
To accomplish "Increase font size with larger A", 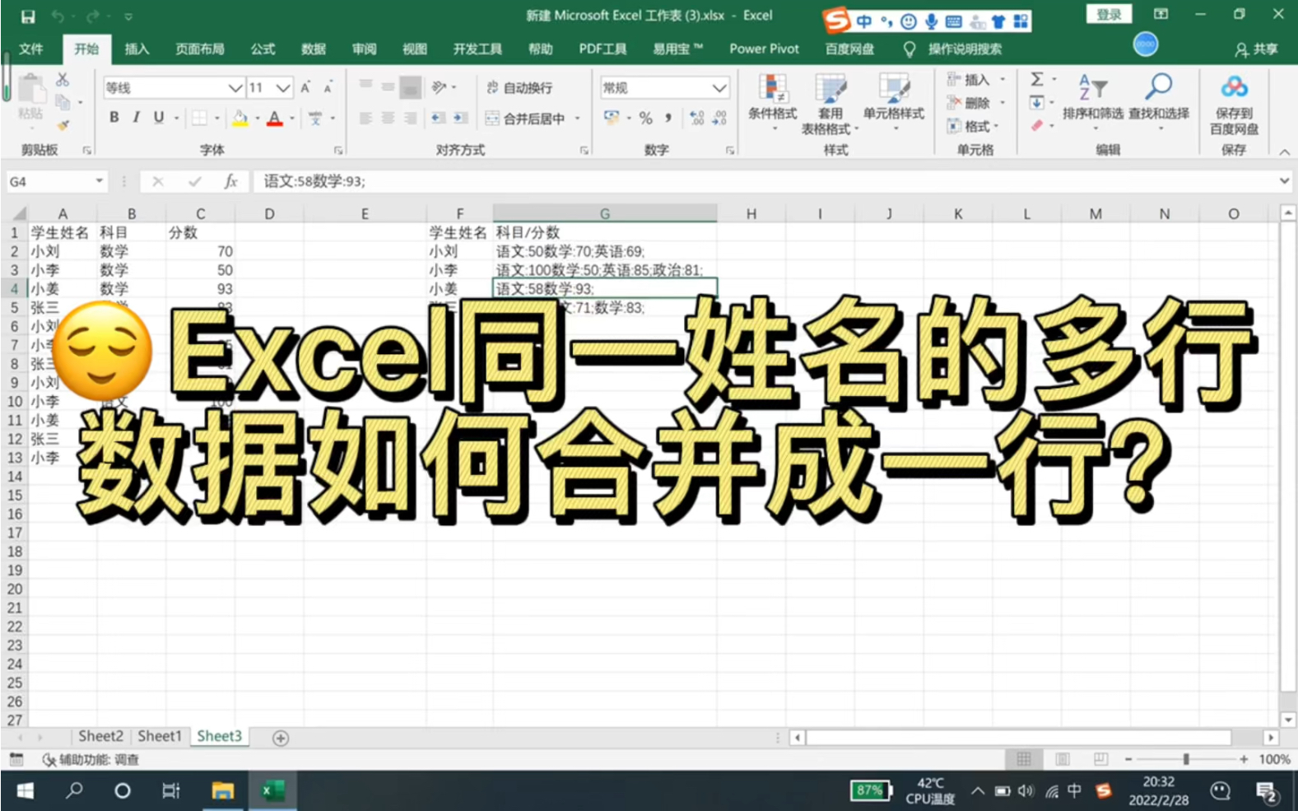I will (x=305, y=87).
